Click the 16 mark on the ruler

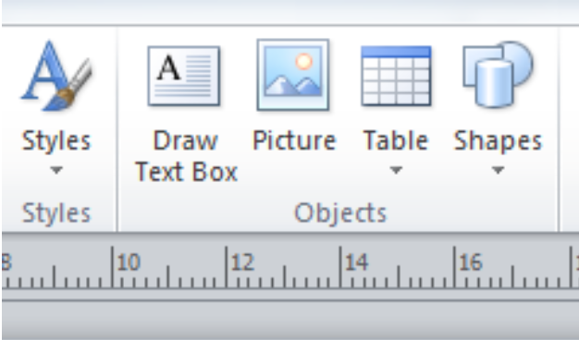point(471,262)
